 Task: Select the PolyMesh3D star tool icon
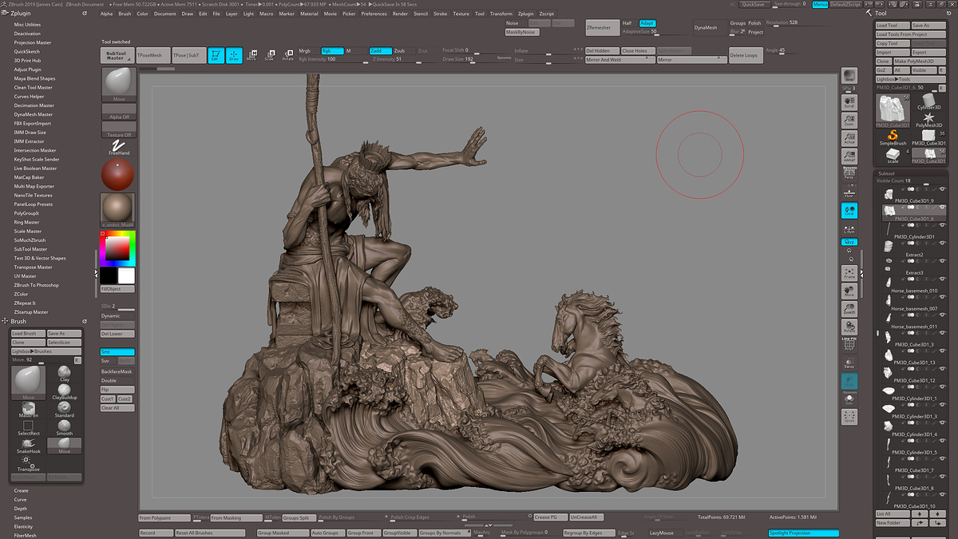coord(928,120)
